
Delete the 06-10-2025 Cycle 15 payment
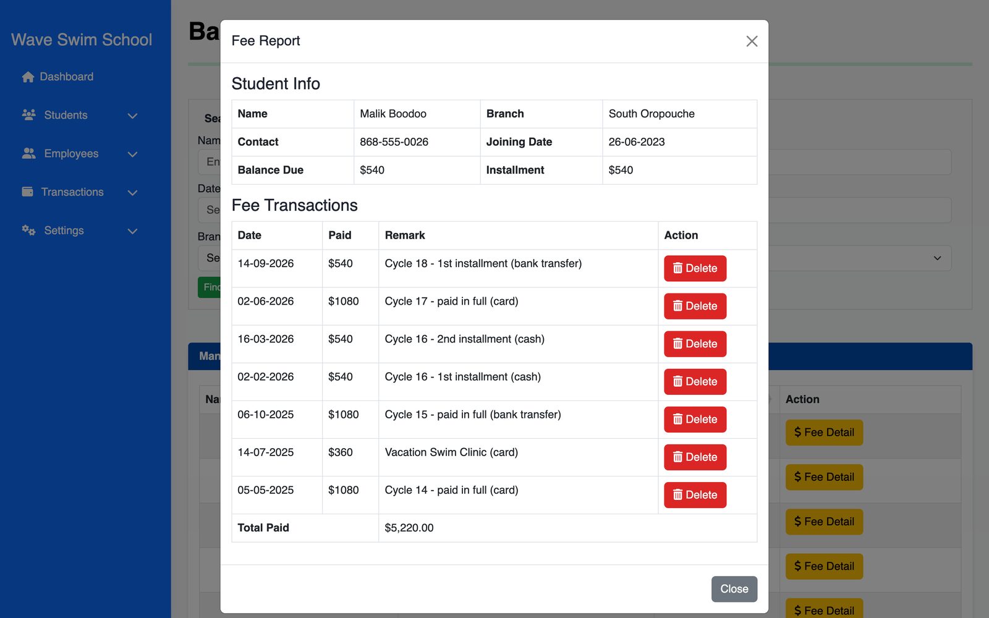pos(695,419)
